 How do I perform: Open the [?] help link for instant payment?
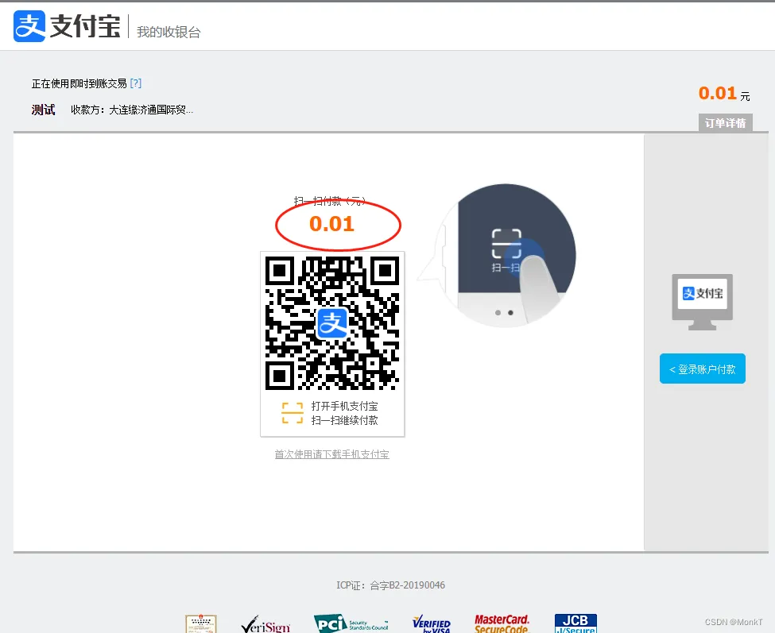(x=135, y=83)
